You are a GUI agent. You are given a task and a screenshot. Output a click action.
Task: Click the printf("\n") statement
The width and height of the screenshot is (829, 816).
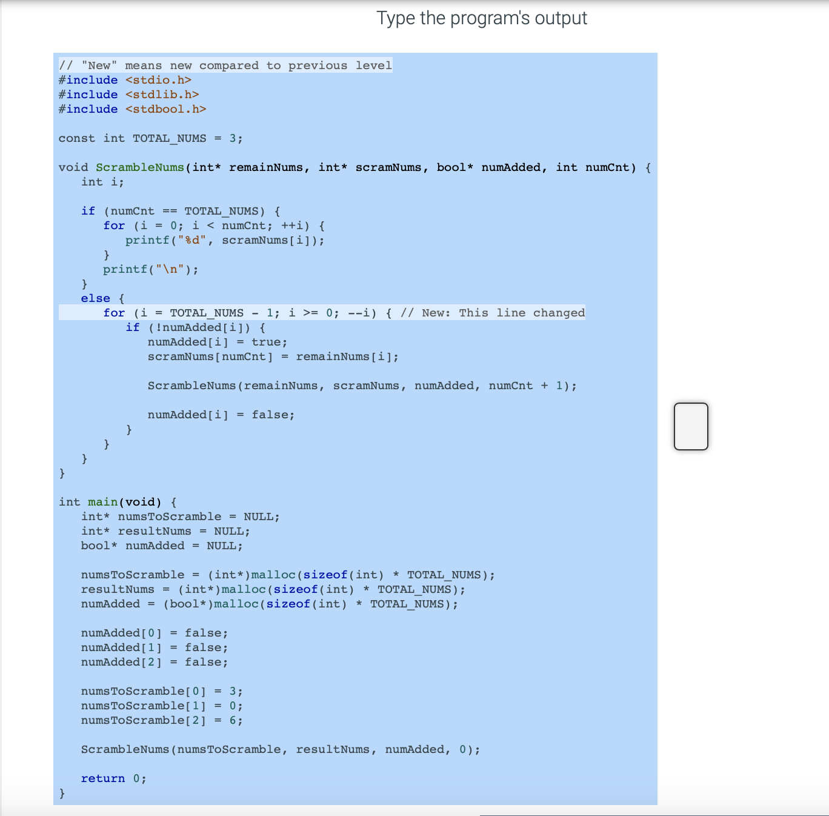point(150,269)
